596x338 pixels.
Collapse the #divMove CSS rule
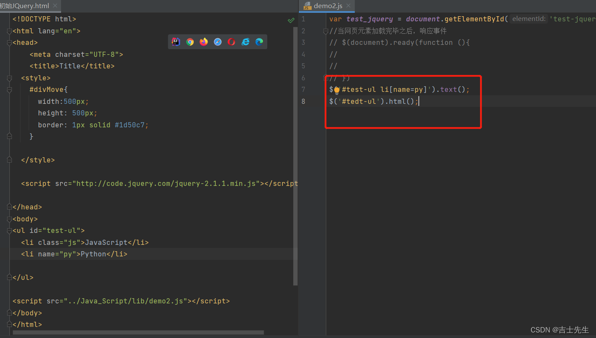tap(9, 90)
